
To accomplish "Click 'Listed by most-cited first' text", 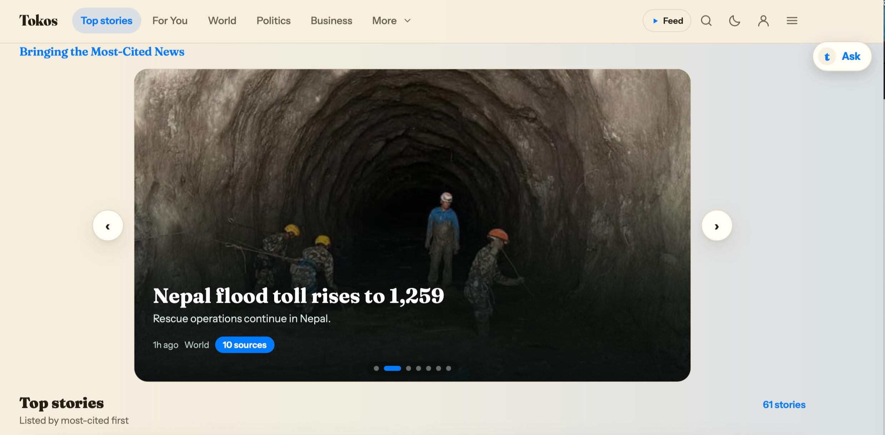I will coord(74,420).
